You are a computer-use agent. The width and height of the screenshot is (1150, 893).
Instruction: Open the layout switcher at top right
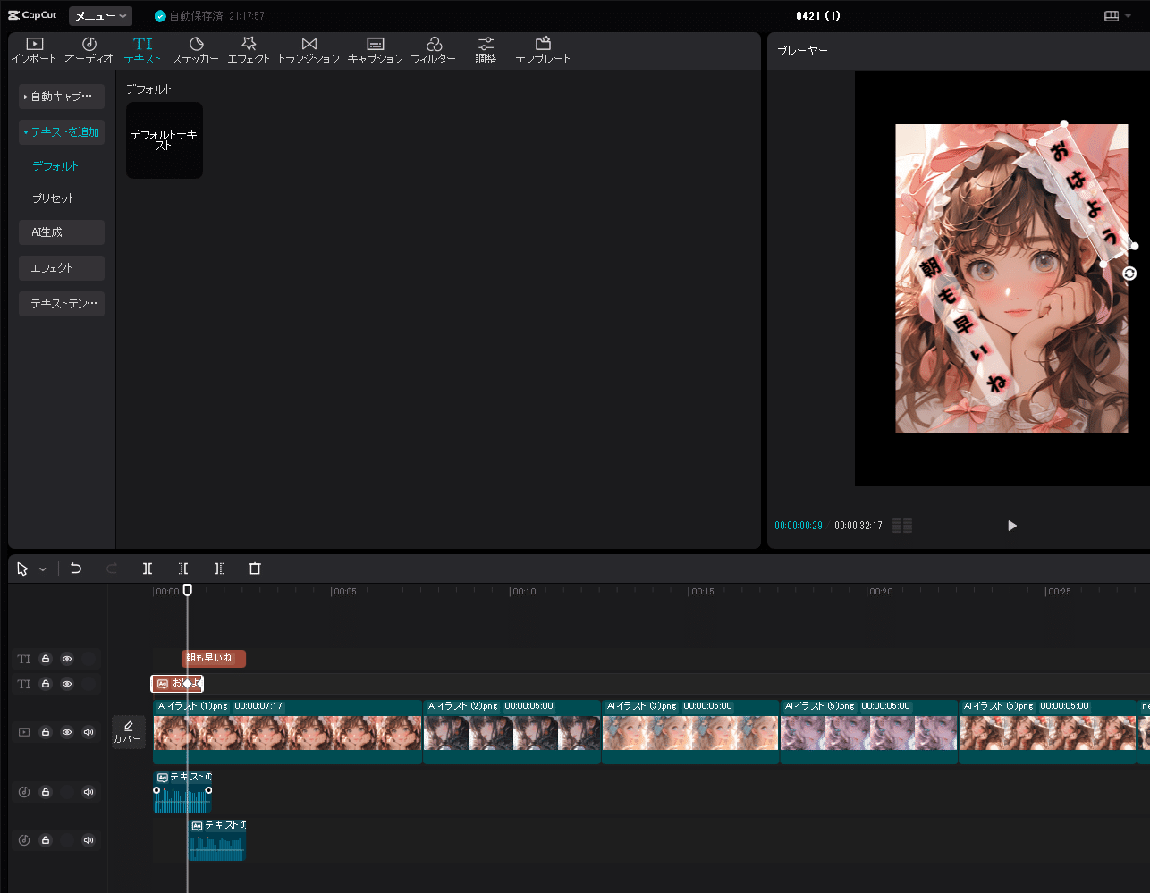1118,16
